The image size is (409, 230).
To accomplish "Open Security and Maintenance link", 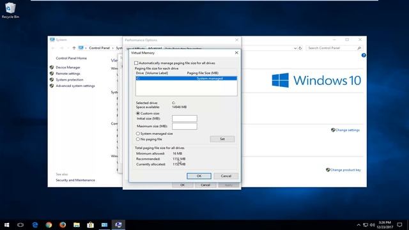I will coord(75,180).
